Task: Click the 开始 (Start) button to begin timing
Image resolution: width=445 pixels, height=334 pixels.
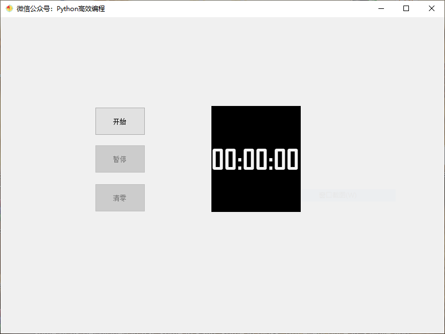Action: pyautogui.click(x=120, y=121)
